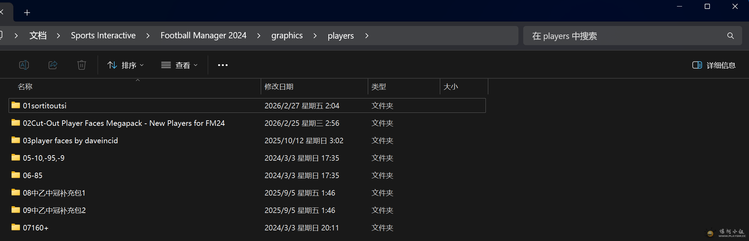Open the 排序 sort dropdown
Viewport: 749px width, 241px height.
click(x=126, y=65)
